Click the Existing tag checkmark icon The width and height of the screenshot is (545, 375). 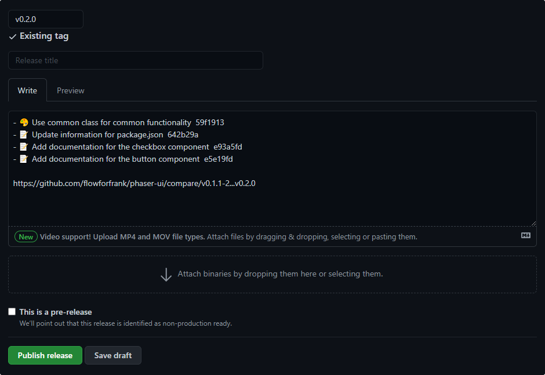13,37
